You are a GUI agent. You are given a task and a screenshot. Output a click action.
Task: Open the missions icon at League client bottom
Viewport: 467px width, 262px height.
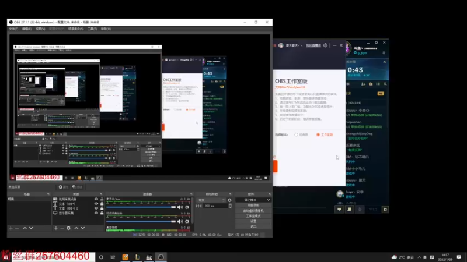tap(349, 210)
